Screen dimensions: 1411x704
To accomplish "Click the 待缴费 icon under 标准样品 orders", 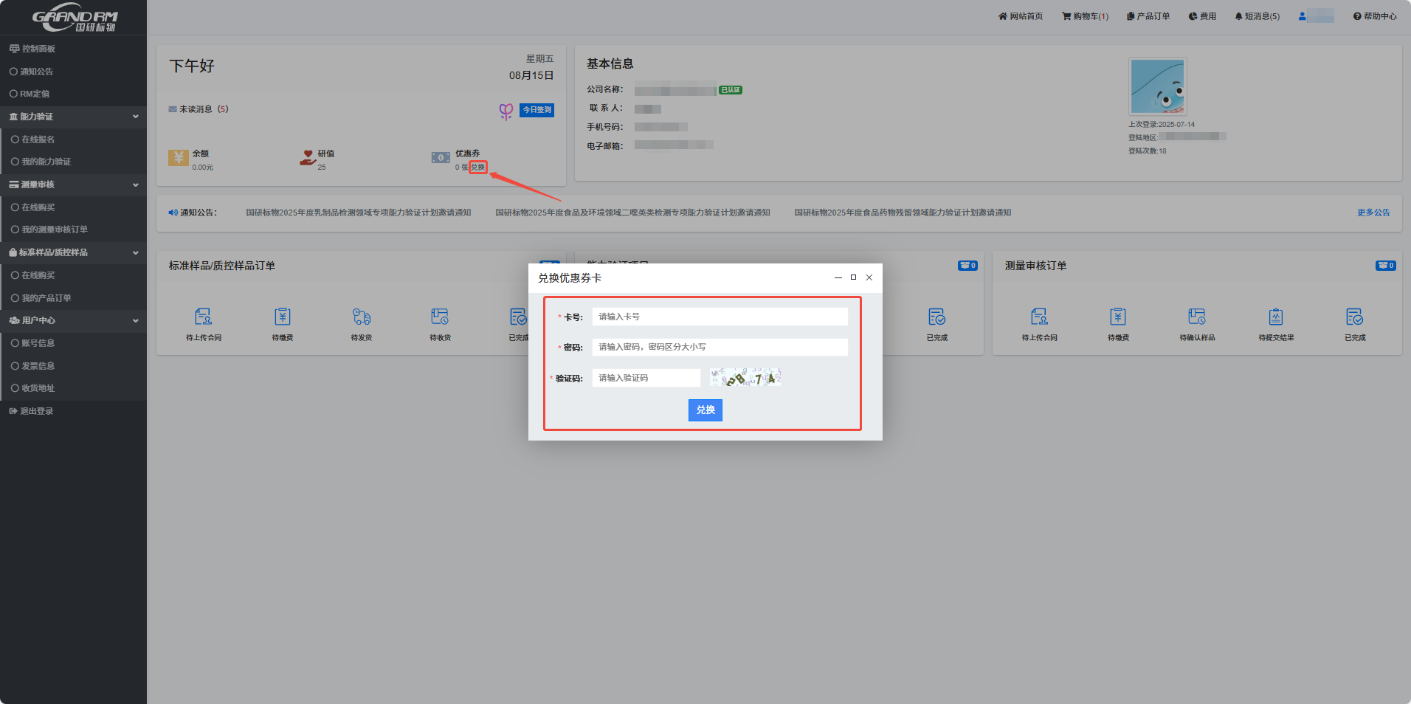I will 282,317.
